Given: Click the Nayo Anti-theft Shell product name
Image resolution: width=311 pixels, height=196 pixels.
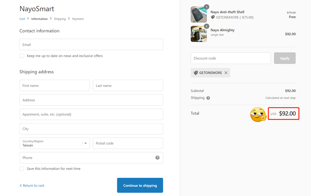Looking at the screenshot, I should pyautogui.click(x=227, y=12).
